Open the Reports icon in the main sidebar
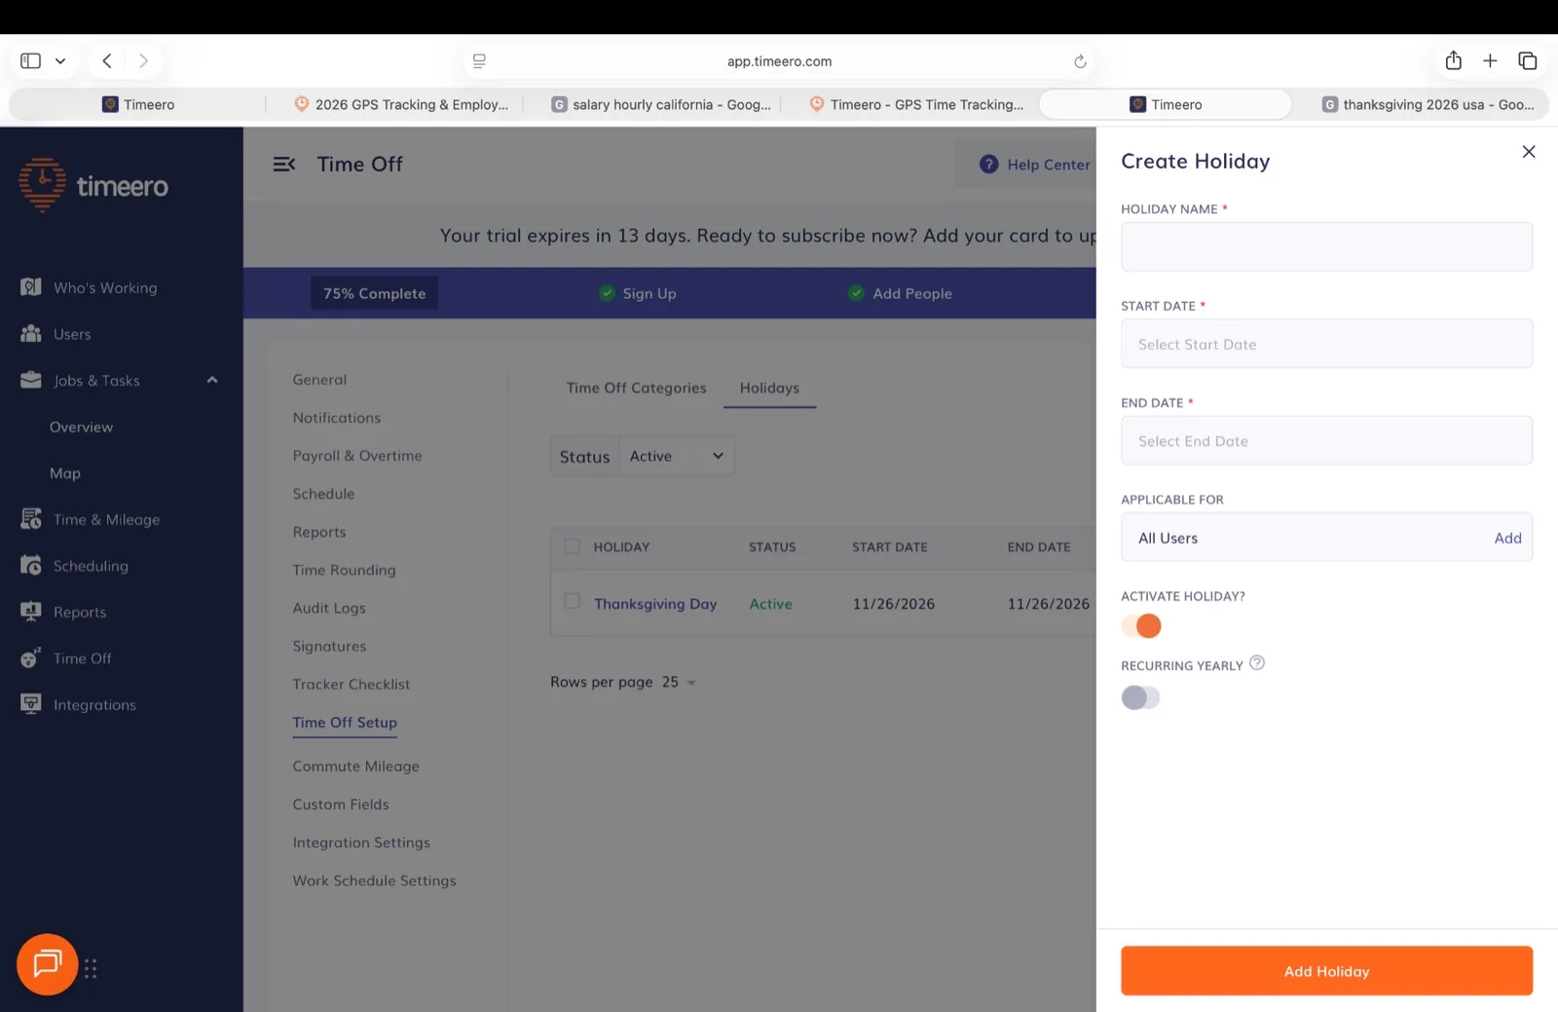Viewport: 1558px width, 1012px height. [31, 612]
